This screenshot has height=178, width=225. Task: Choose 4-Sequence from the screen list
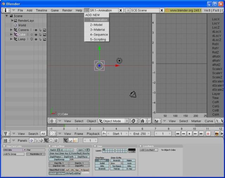pyautogui.click(x=96, y=34)
